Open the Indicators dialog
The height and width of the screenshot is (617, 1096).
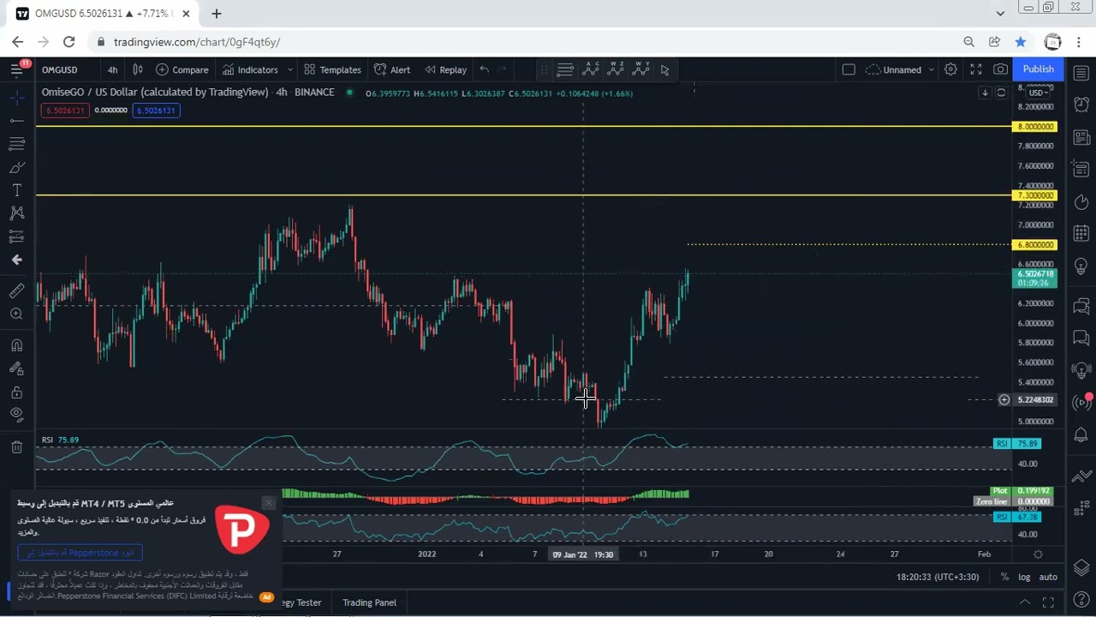tap(250, 69)
